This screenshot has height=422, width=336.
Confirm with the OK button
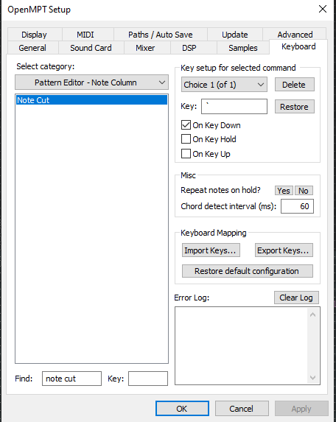pyautogui.click(x=182, y=409)
